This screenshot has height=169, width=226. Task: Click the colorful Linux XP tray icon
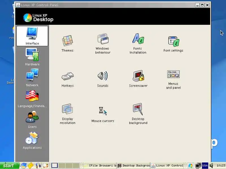[x=190, y=166]
